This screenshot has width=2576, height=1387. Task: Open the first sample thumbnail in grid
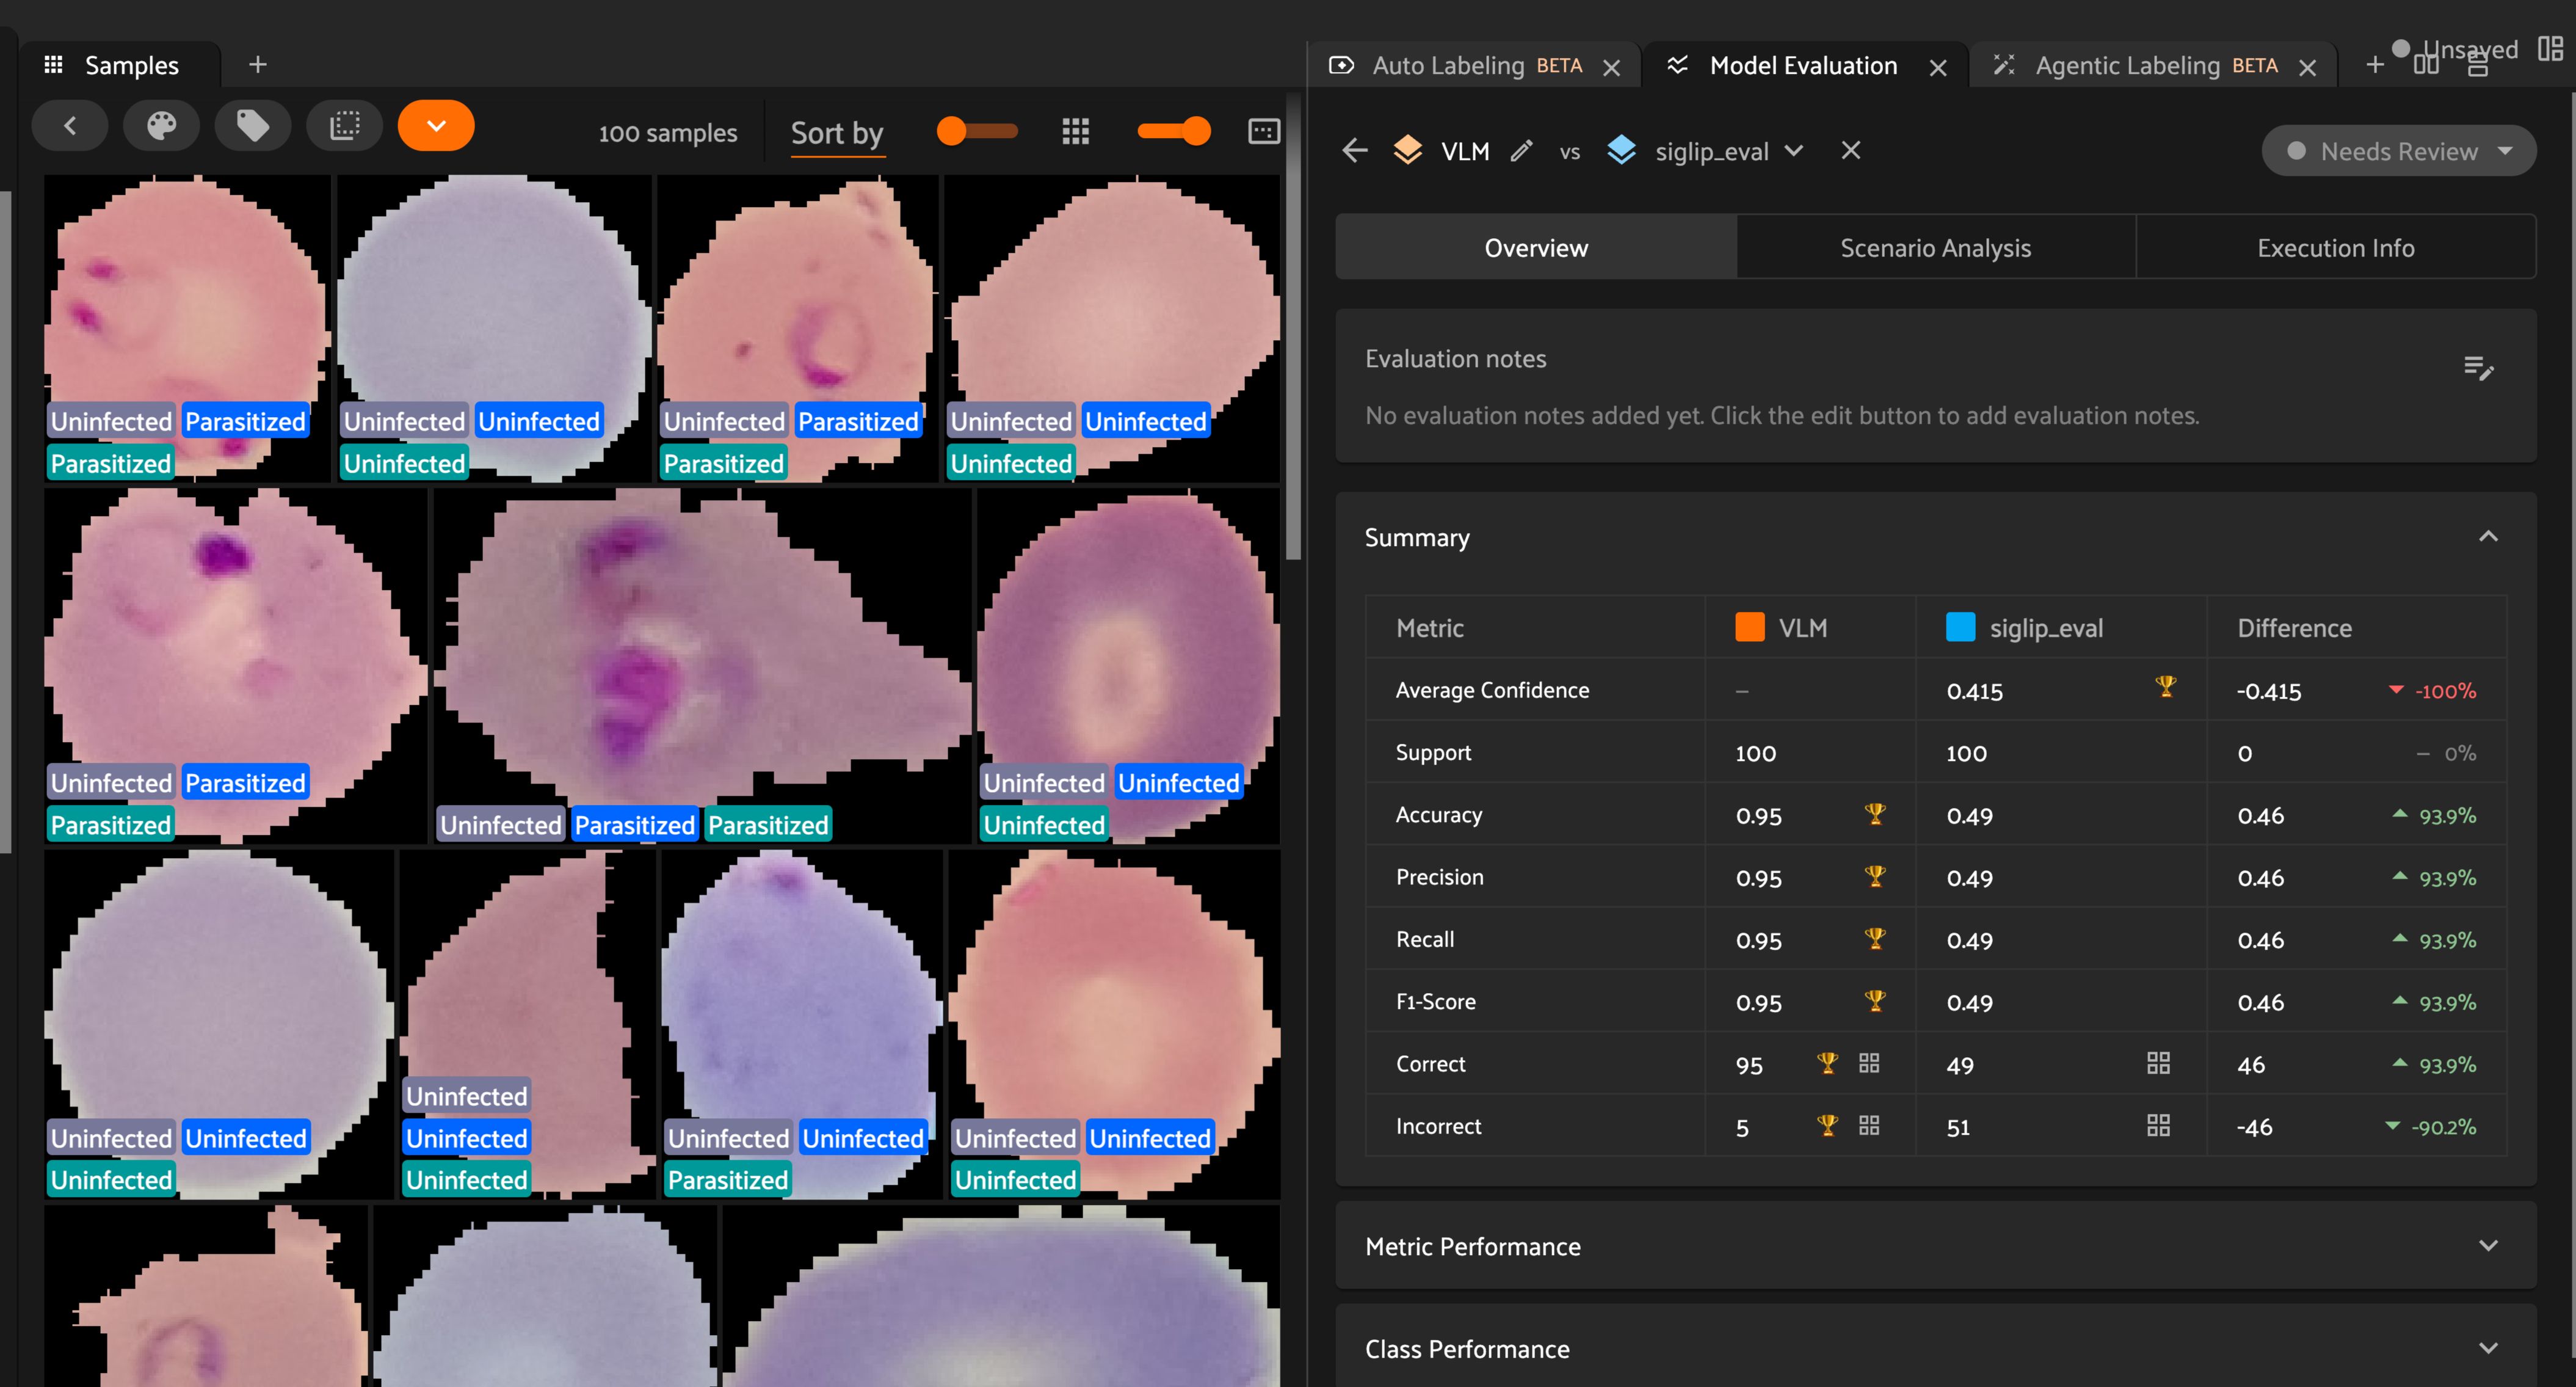pos(187,328)
